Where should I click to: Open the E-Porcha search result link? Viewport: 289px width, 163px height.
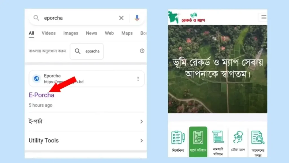point(41,95)
